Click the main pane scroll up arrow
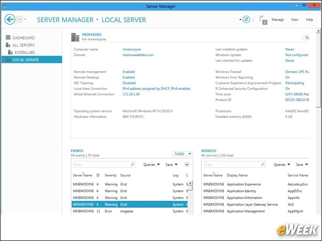Image resolution: width=322 pixels, height=241 pixels. (318, 31)
